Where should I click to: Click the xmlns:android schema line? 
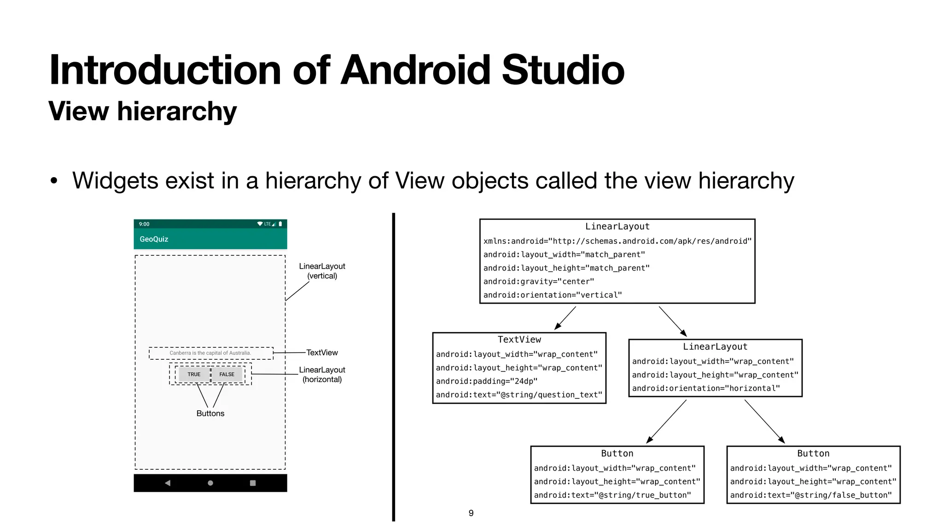point(617,241)
